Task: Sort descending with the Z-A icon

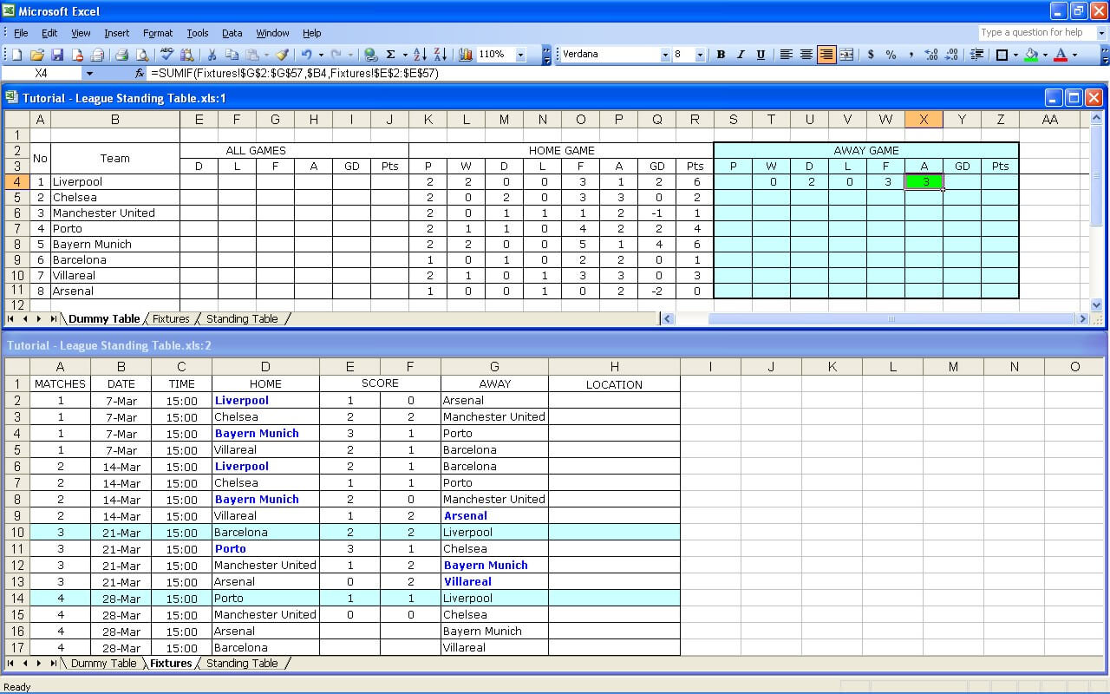Action: 441,55
